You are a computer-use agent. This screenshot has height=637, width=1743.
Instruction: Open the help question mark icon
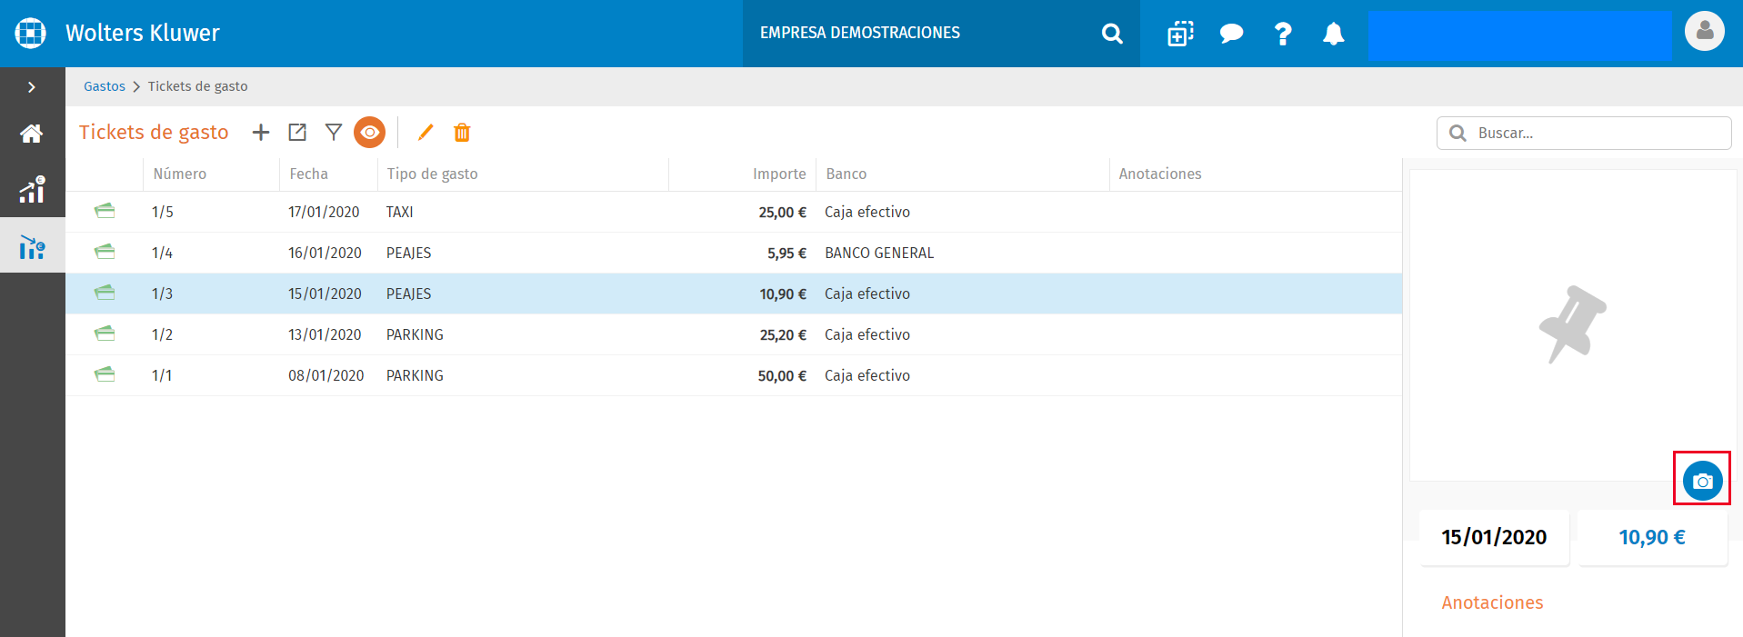(x=1283, y=34)
